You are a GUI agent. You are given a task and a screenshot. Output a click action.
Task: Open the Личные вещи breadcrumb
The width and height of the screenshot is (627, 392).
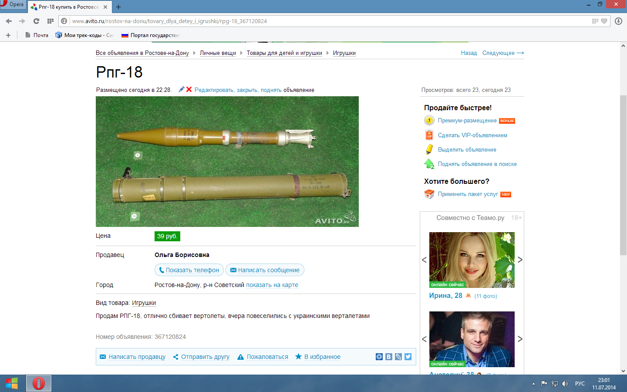coord(218,53)
